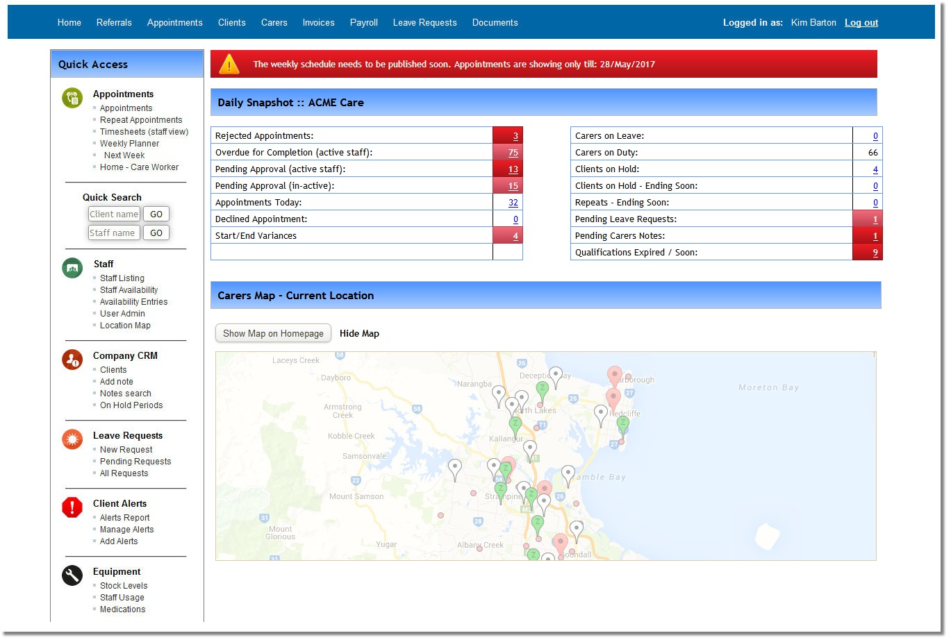Open Appointments Today count 32
The image size is (951, 640).
tap(513, 203)
